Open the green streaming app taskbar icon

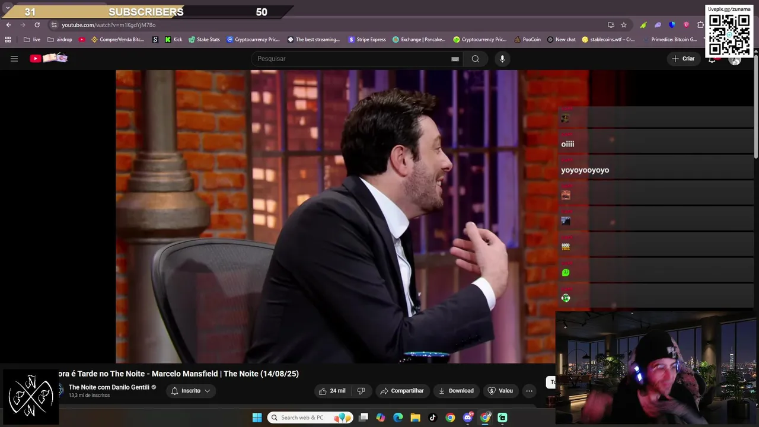502,418
